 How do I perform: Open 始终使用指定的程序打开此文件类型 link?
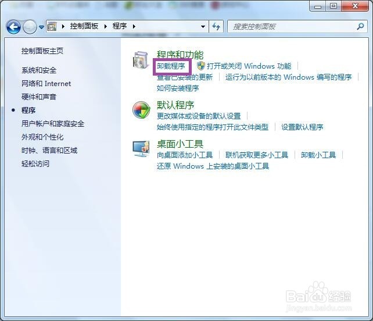213,127
